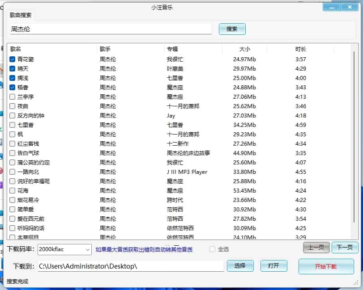This screenshot has height=290, width=363.
Task: Click the window resize grip corner
Action: pyautogui.click(x=356, y=283)
